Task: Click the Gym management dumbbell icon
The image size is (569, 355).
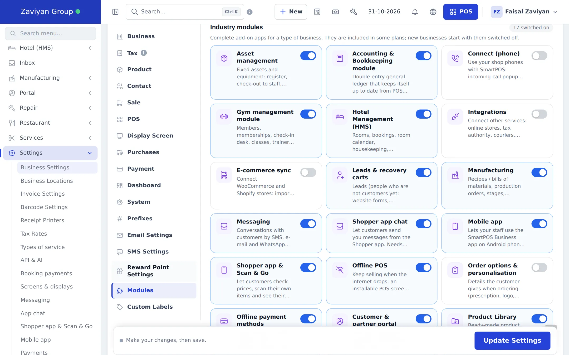Action: click(224, 116)
